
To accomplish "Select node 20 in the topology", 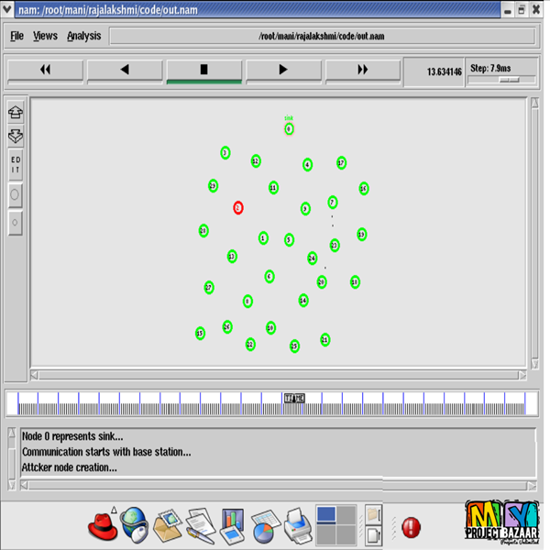I will click(x=322, y=281).
